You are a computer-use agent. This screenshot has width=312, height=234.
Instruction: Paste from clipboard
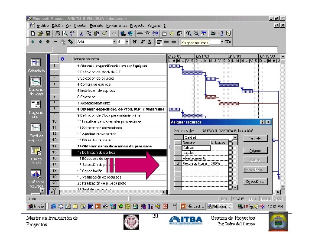[97, 33]
